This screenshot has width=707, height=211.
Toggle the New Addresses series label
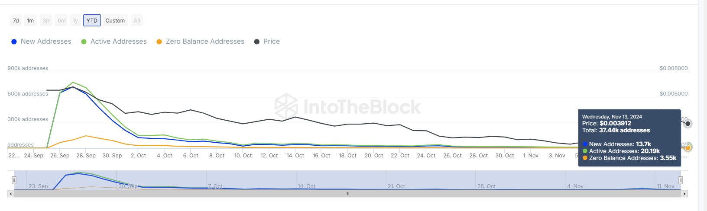point(46,42)
